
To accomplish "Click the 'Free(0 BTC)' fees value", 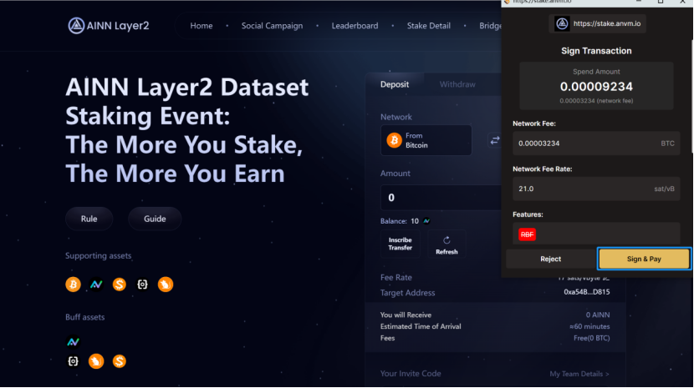I will [591, 338].
